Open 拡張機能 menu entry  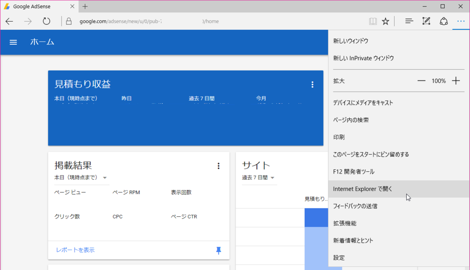pos(399,224)
